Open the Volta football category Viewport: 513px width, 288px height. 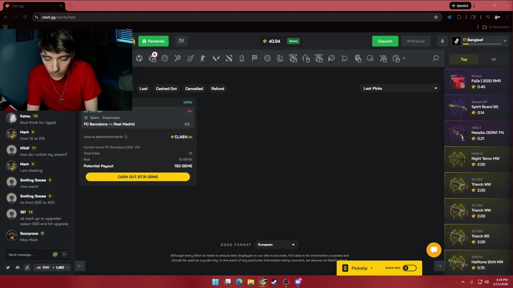pos(293,58)
